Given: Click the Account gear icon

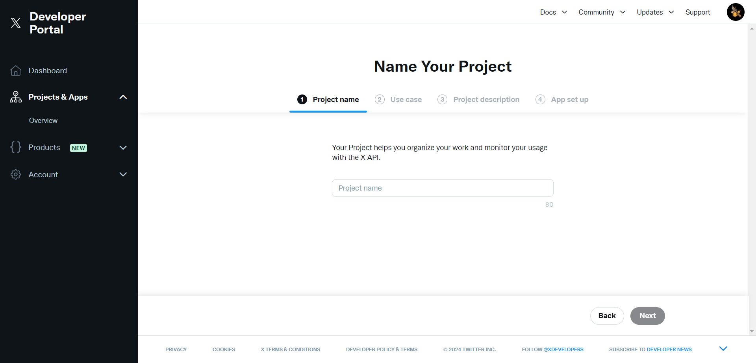Looking at the screenshot, I should pyautogui.click(x=16, y=174).
